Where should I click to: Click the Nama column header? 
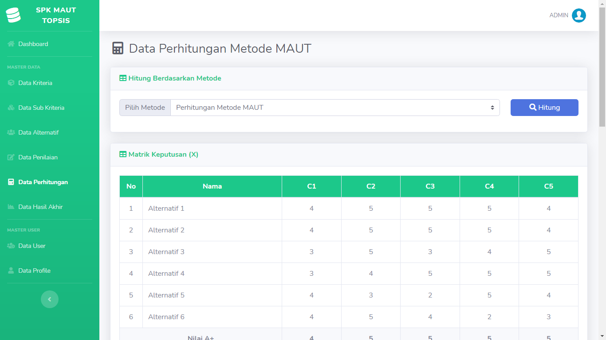coord(212,186)
